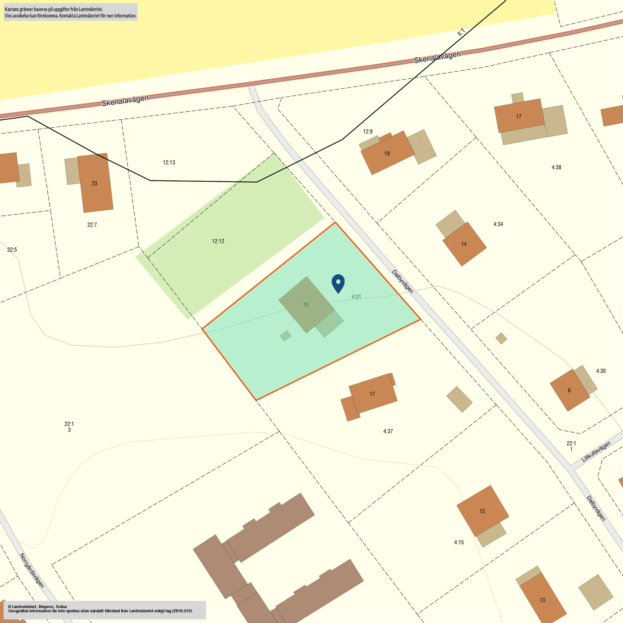
Task: Select the Dalbyvägen label beside parcel 4:31
Action: 402,281
